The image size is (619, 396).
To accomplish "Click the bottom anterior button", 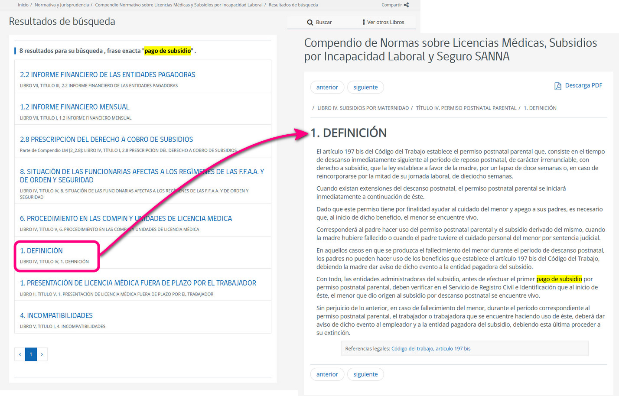I will (327, 374).
